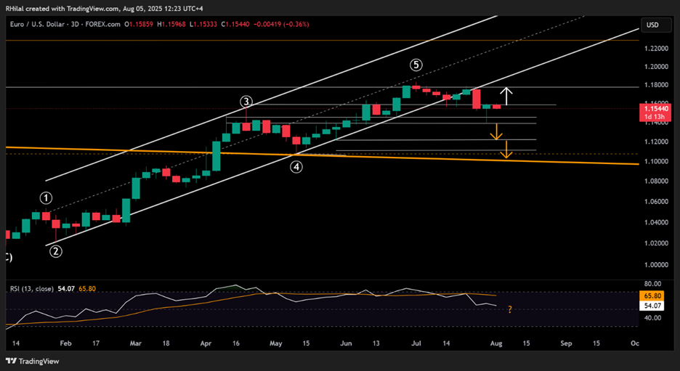The width and height of the screenshot is (680, 371).
Task: Click the orange question mark in RSI pane
Action: [x=510, y=310]
